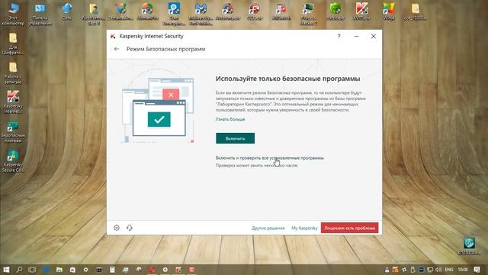Open Kaspersky support headset icon
This screenshot has width=488, height=275.
coord(130,228)
